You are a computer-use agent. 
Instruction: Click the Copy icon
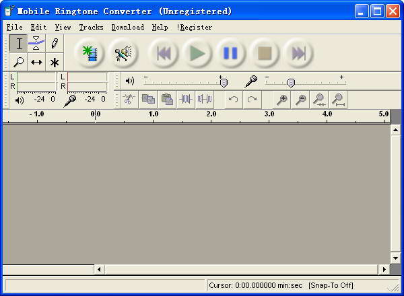click(x=148, y=100)
